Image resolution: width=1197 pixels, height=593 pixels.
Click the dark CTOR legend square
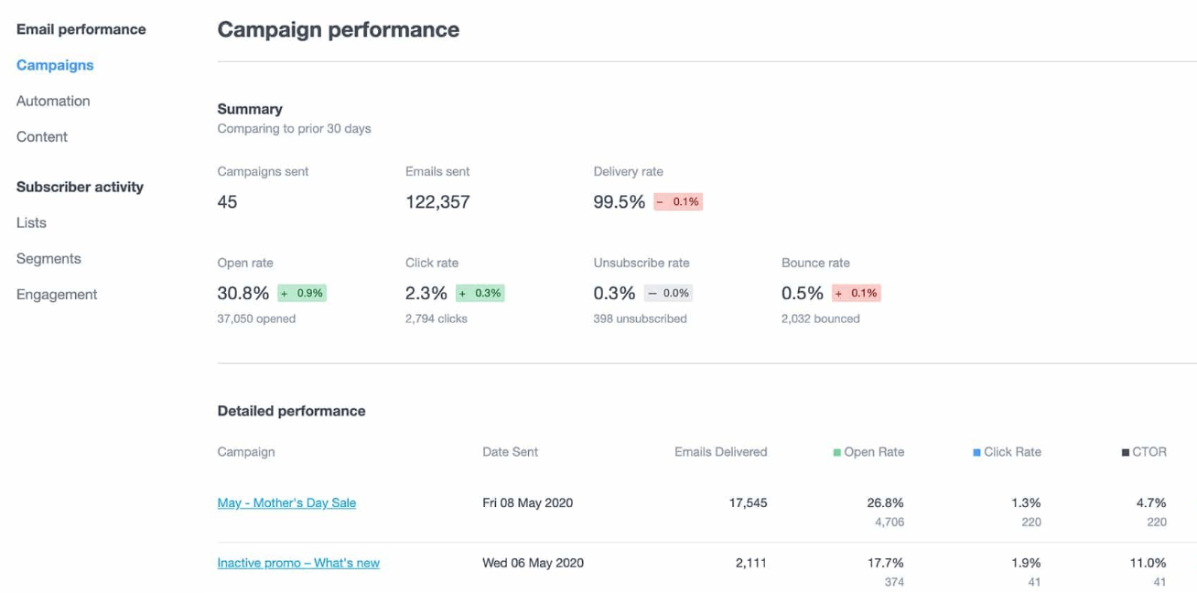(1125, 452)
